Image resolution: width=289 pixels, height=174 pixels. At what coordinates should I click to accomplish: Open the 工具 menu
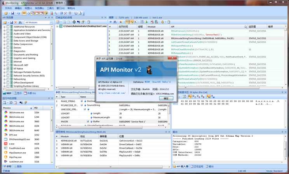pyautogui.click(x=50, y=8)
